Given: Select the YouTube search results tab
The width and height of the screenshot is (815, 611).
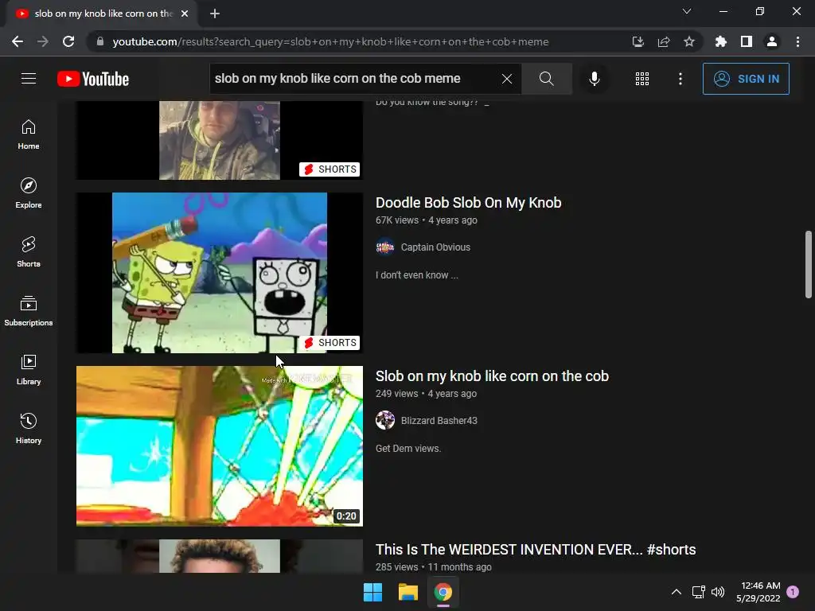Looking at the screenshot, I should click(x=102, y=14).
